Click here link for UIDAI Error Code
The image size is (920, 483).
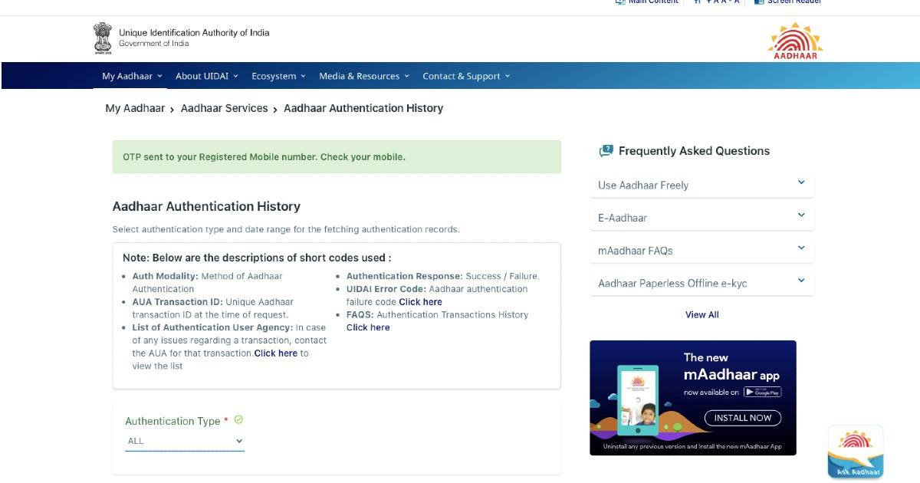click(420, 302)
